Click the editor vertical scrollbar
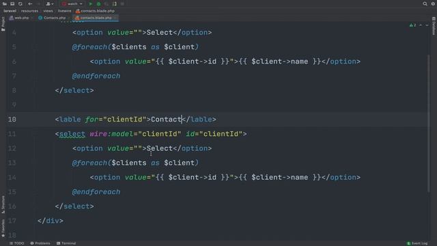 click(x=429, y=123)
